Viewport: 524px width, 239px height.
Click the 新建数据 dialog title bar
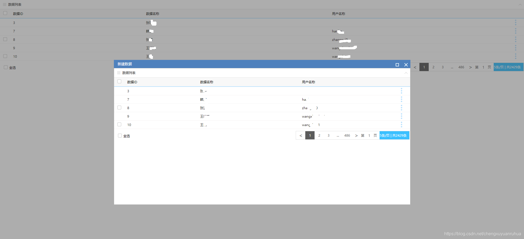point(262,64)
